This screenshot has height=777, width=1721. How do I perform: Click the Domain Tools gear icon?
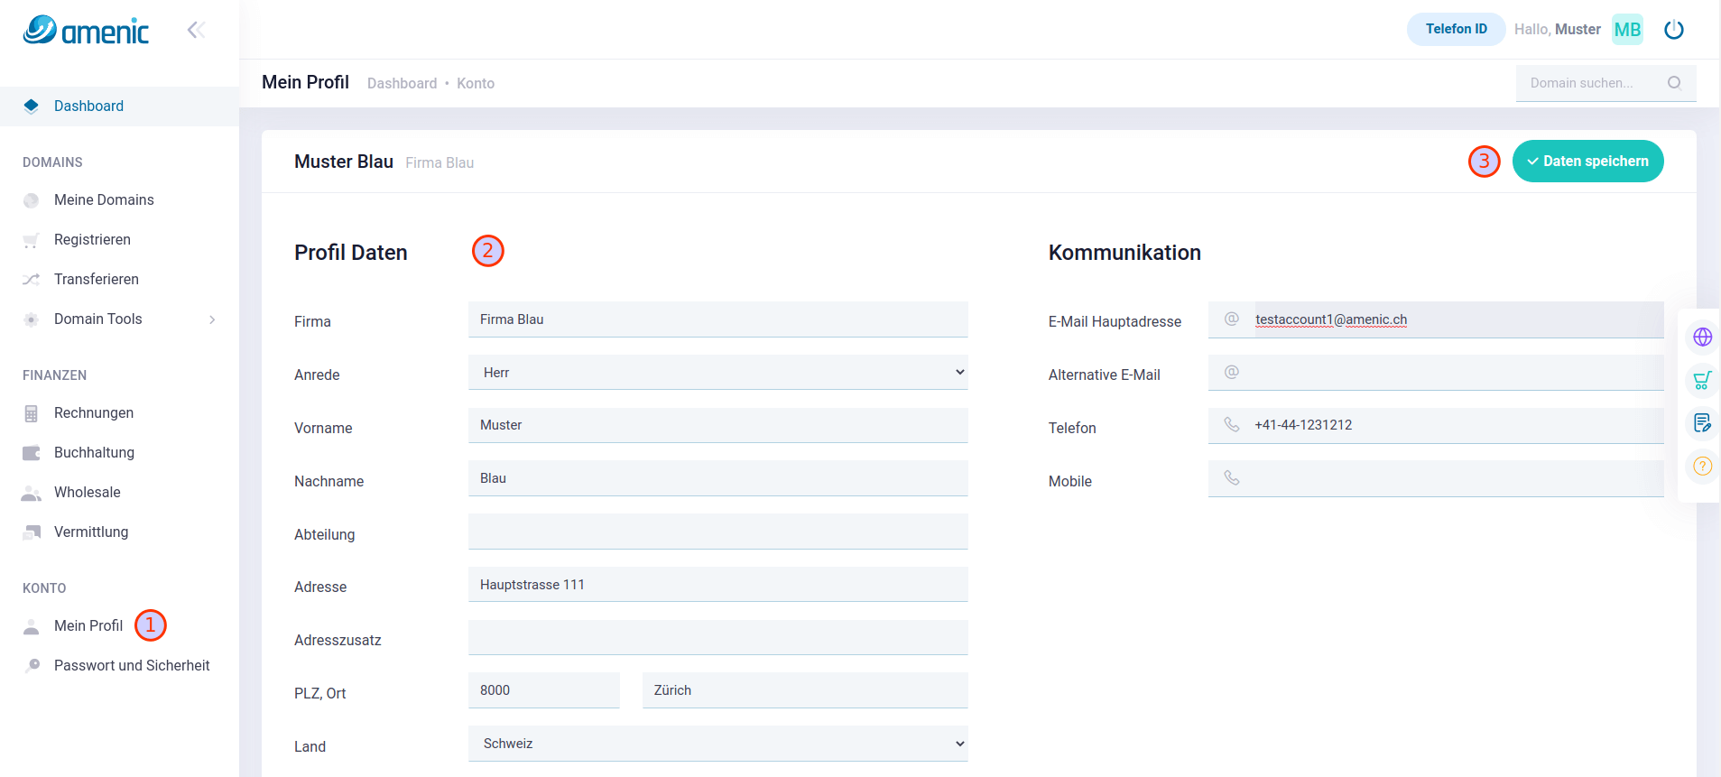pos(32,319)
